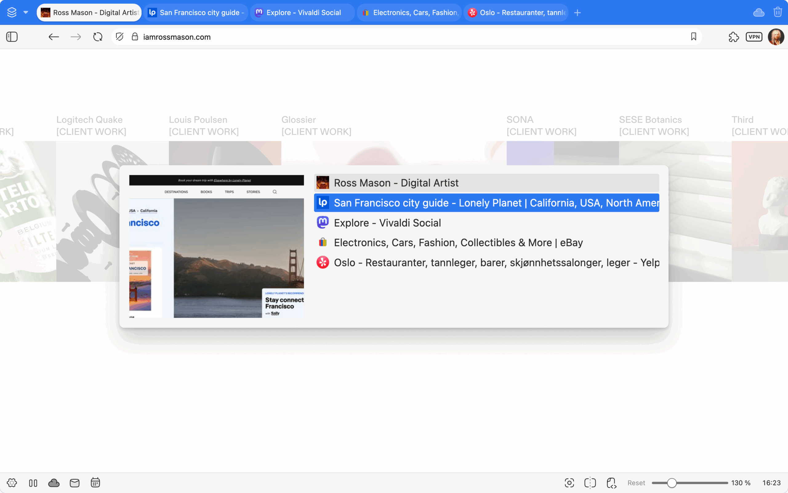Open the tracker blocker shield icon
This screenshot has height=493, width=788.
coord(119,37)
